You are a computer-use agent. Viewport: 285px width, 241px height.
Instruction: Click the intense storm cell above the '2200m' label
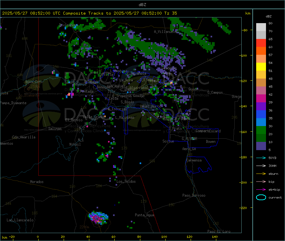98,218
